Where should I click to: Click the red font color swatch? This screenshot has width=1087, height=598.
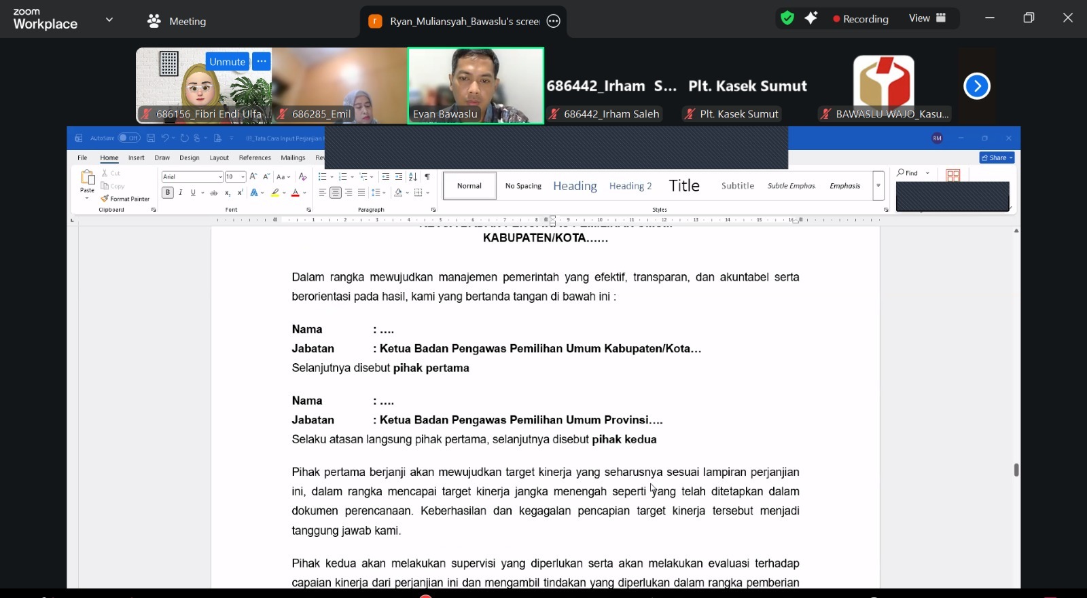pyautogui.click(x=296, y=193)
